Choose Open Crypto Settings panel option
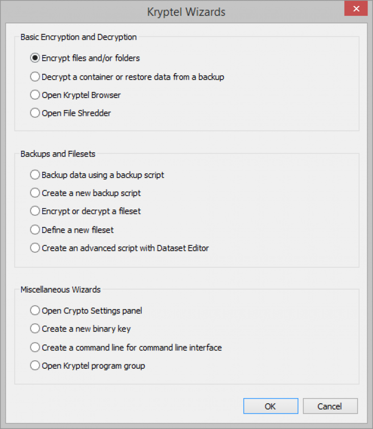The image size is (373, 429). 35,311
